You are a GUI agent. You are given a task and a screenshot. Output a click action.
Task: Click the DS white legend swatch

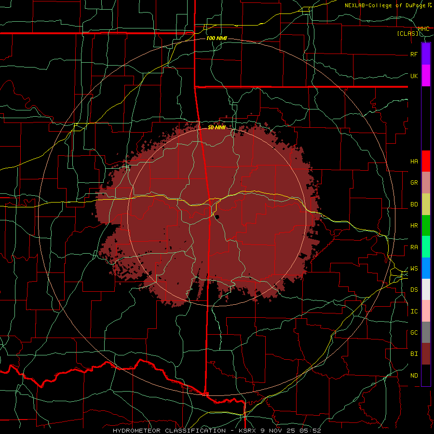426,289
